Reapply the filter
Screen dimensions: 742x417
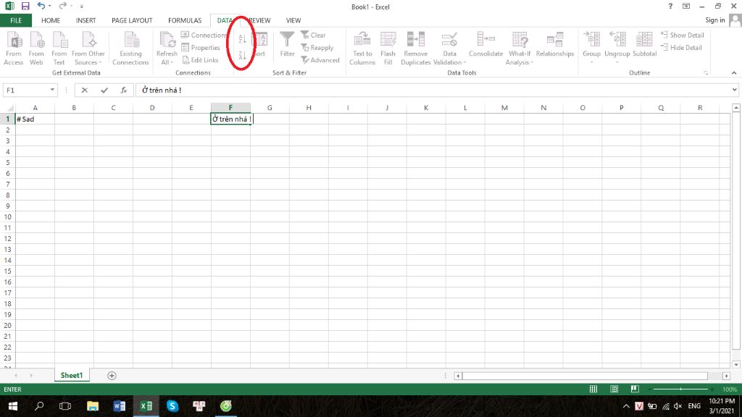tap(317, 48)
